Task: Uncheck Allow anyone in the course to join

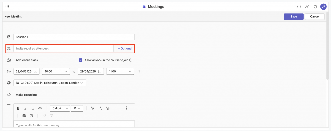Action: [x=80, y=60]
